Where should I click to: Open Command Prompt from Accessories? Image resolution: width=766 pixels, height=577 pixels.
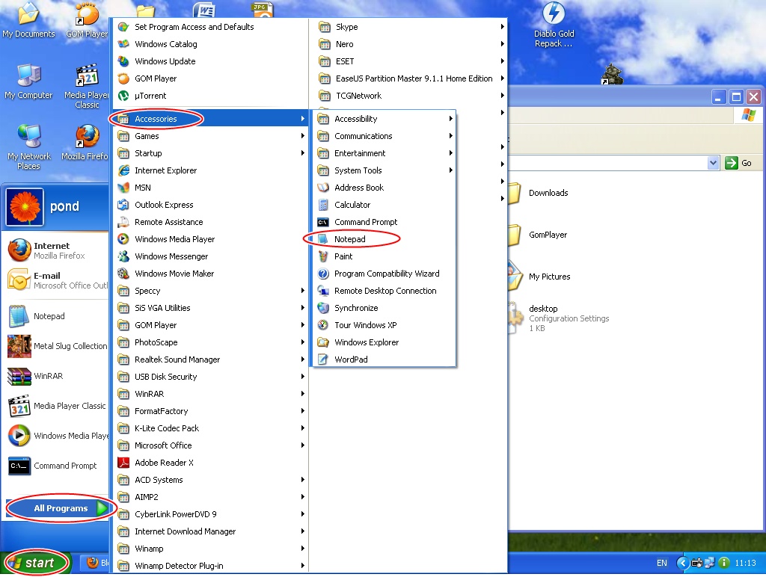tap(364, 221)
